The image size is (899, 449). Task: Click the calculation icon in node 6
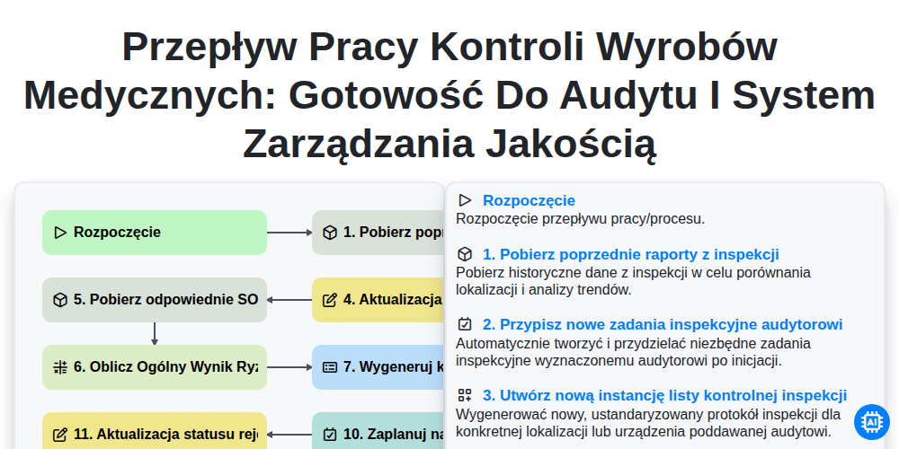60,367
